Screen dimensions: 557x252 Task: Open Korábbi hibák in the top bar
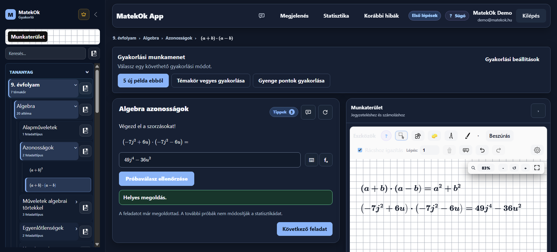click(381, 16)
